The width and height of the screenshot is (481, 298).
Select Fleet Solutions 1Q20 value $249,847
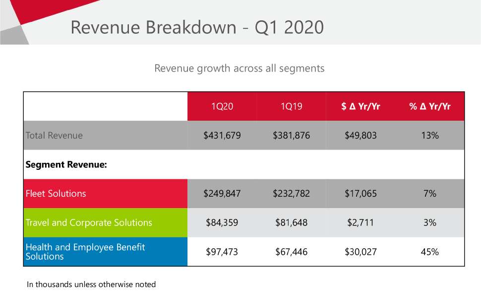pyautogui.click(x=222, y=194)
